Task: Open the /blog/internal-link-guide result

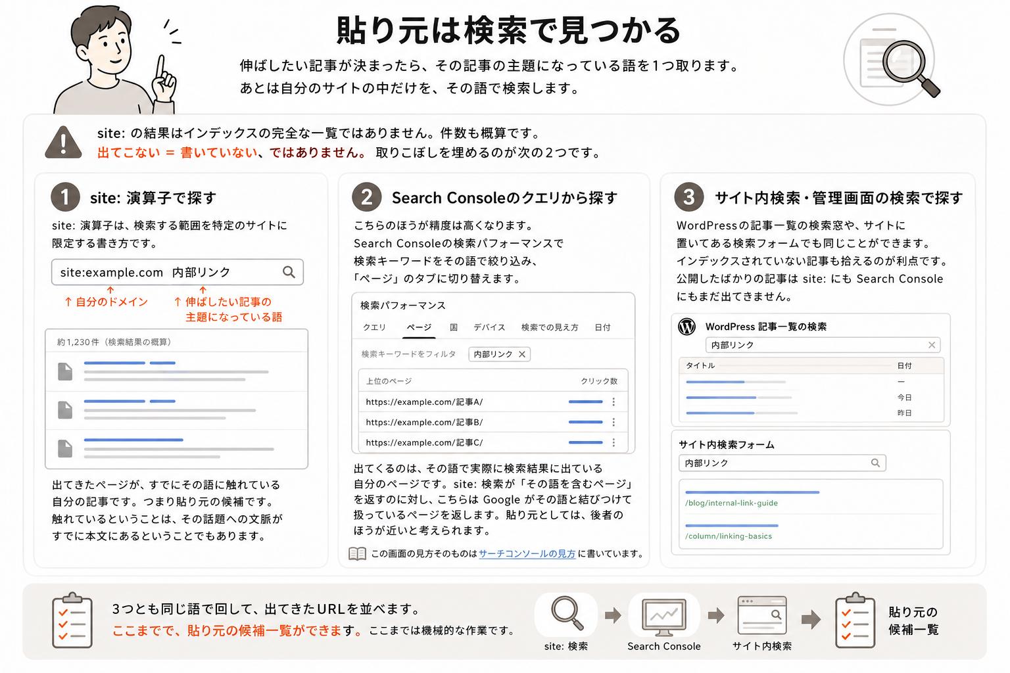Action: (731, 503)
